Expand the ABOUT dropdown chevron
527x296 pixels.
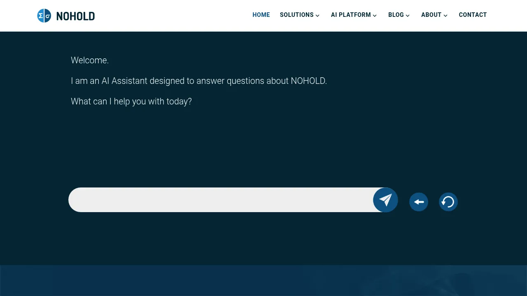(x=445, y=16)
